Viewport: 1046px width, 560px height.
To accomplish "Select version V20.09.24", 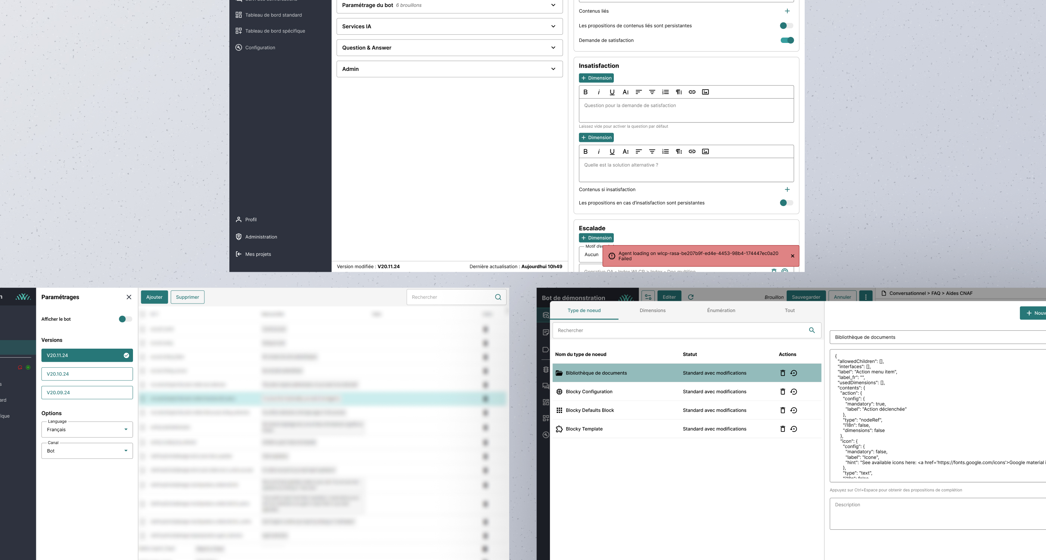I will click(x=87, y=392).
